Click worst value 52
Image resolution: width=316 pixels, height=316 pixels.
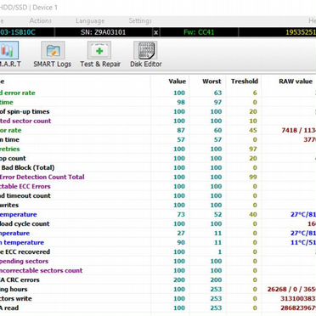pyautogui.click(x=217, y=214)
